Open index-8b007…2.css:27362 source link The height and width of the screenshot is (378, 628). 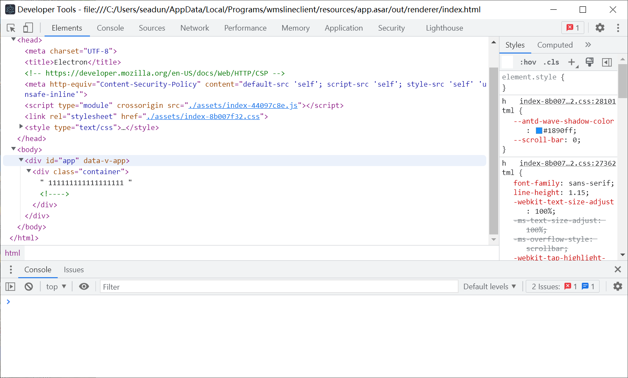click(x=567, y=163)
